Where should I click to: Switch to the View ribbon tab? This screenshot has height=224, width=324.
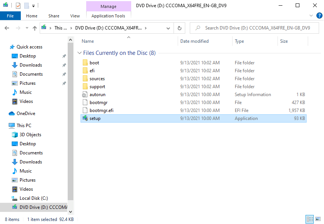[x=75, y=16]
